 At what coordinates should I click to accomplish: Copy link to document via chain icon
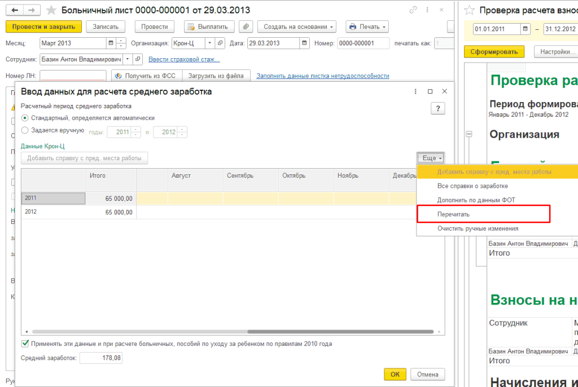point(413,10)
